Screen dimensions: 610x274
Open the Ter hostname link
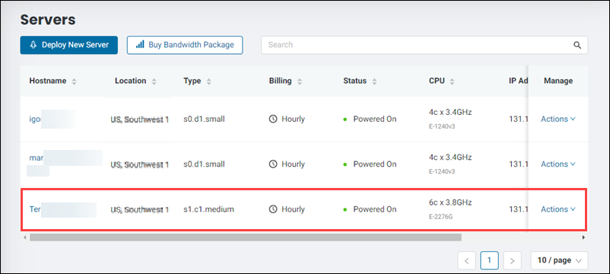[35, 209]
